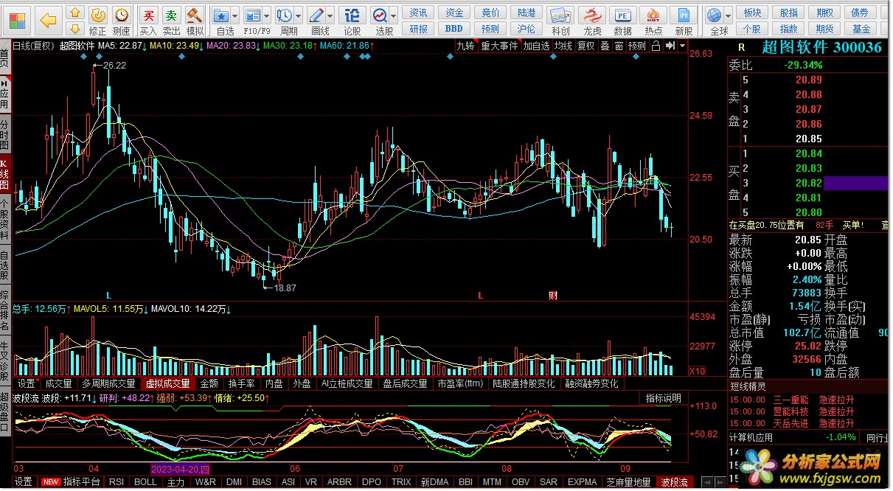Expand the 选股 screener dropdown arrow

394,15
